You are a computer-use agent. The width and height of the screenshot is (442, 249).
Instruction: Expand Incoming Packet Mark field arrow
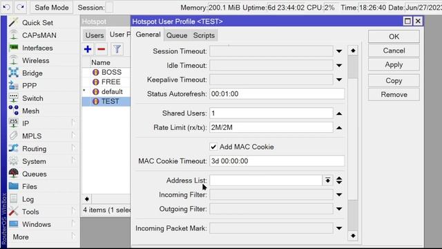point(339,228)
